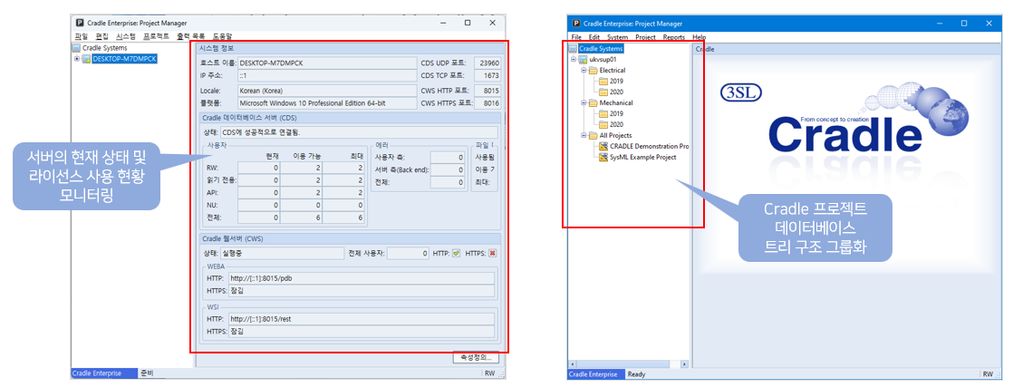
Task: Click the Electrical folder icon
Action: [x=593, y=70]
